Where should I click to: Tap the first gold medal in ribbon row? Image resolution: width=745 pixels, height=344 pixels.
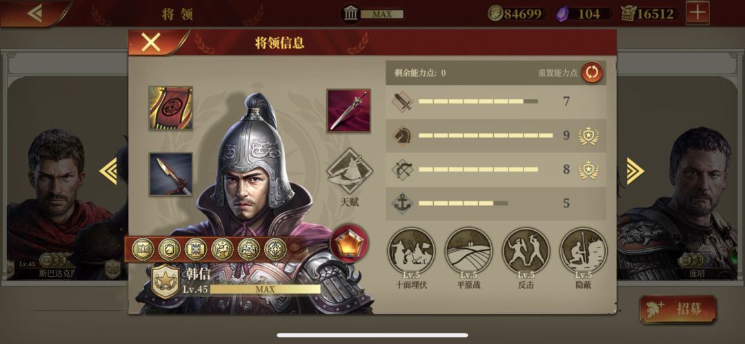143,249
